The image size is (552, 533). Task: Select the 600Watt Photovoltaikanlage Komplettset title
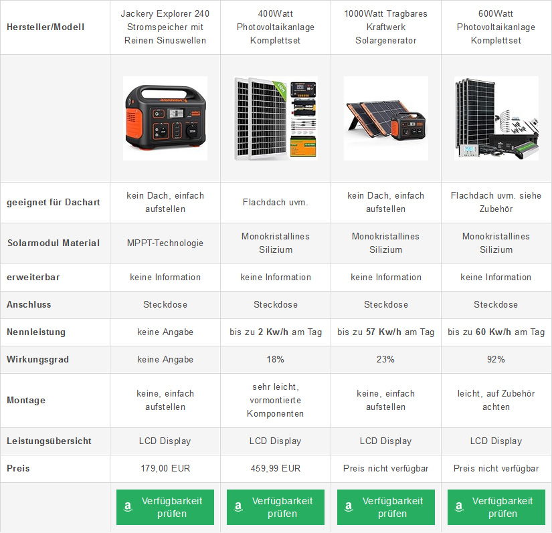click(x=496, y=27)
